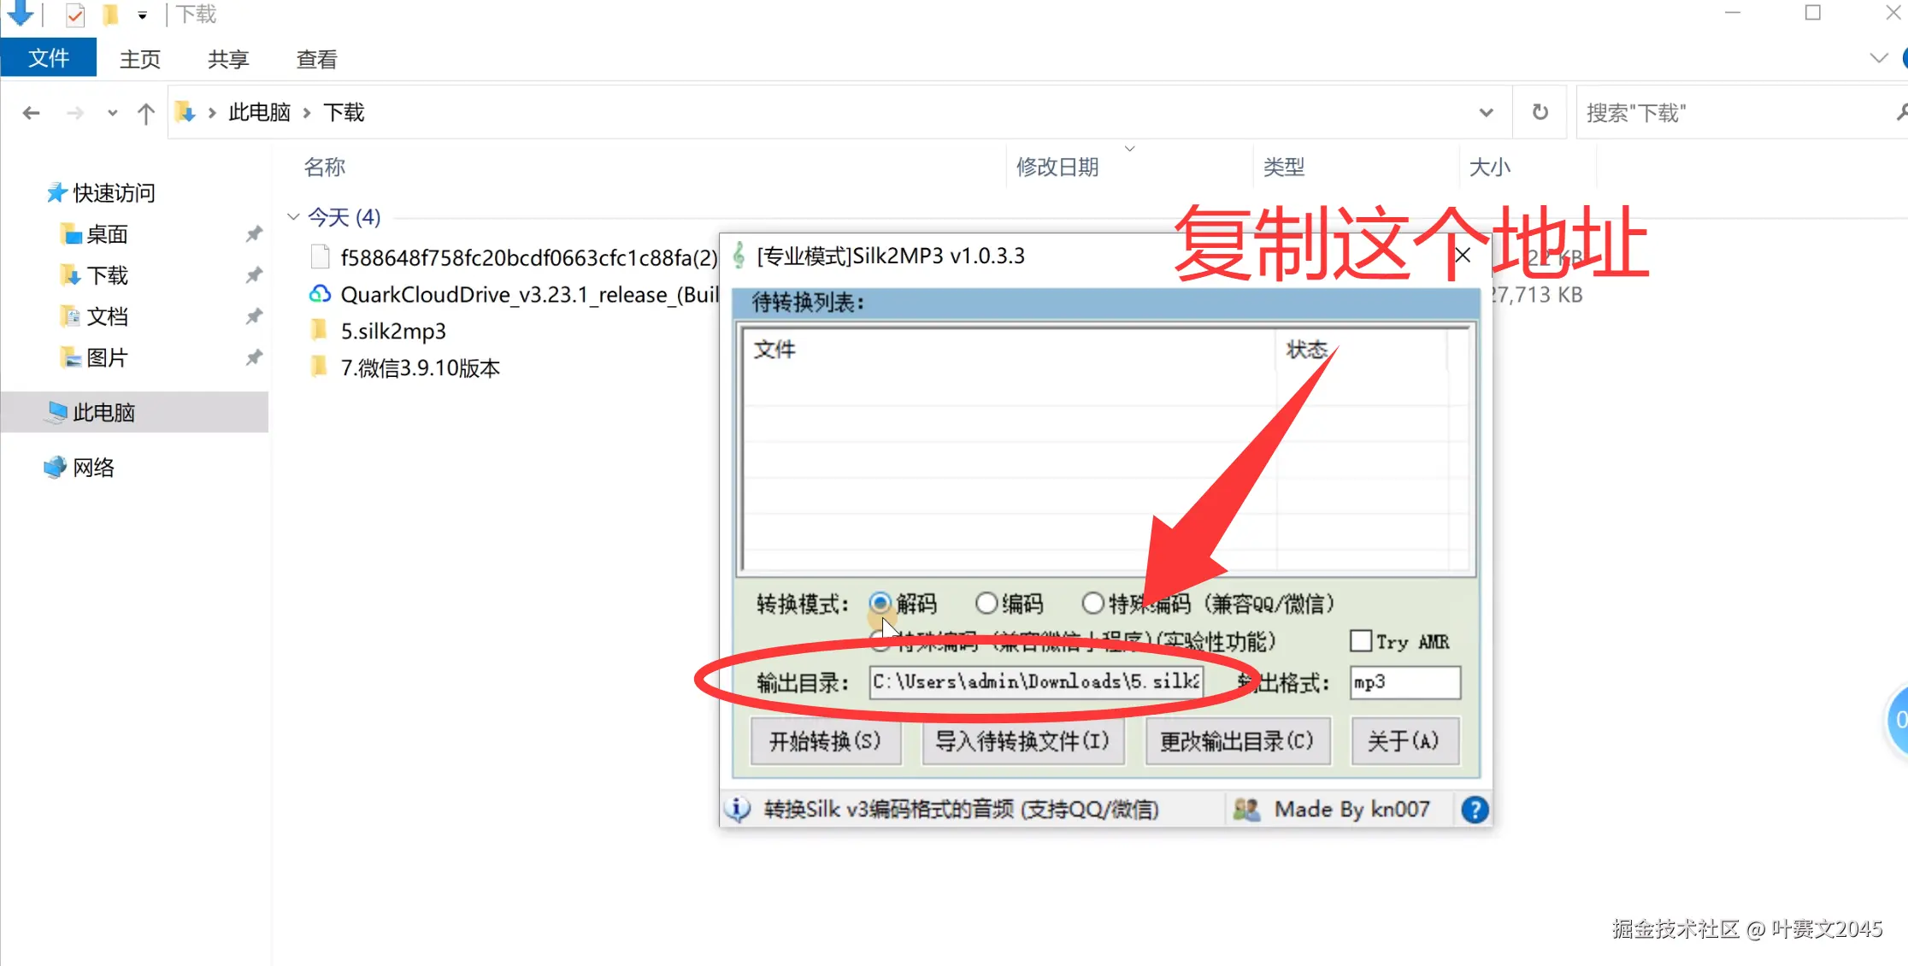The image size is (1908, 966).
Task: Open recent locations dropdown arrow
Action: click(x=112, y=113)
